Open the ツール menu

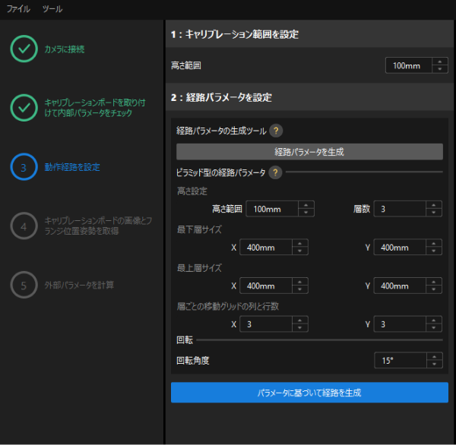pos(52,9)
